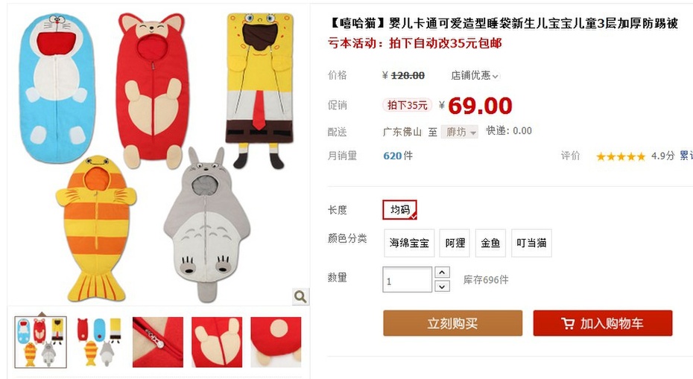Image resolution: width=693 pixels, height=379 pixels.
Task: Select third thumbnail showing red zipper closeup
Action: 158,342
